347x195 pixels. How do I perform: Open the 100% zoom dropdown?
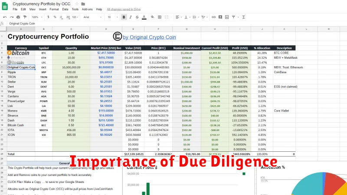(x=37, y=17)
